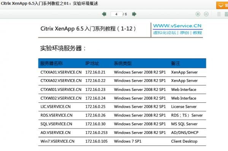Click IP address 172.16.0.23
The image size is (228, 151).
[95, 89]
